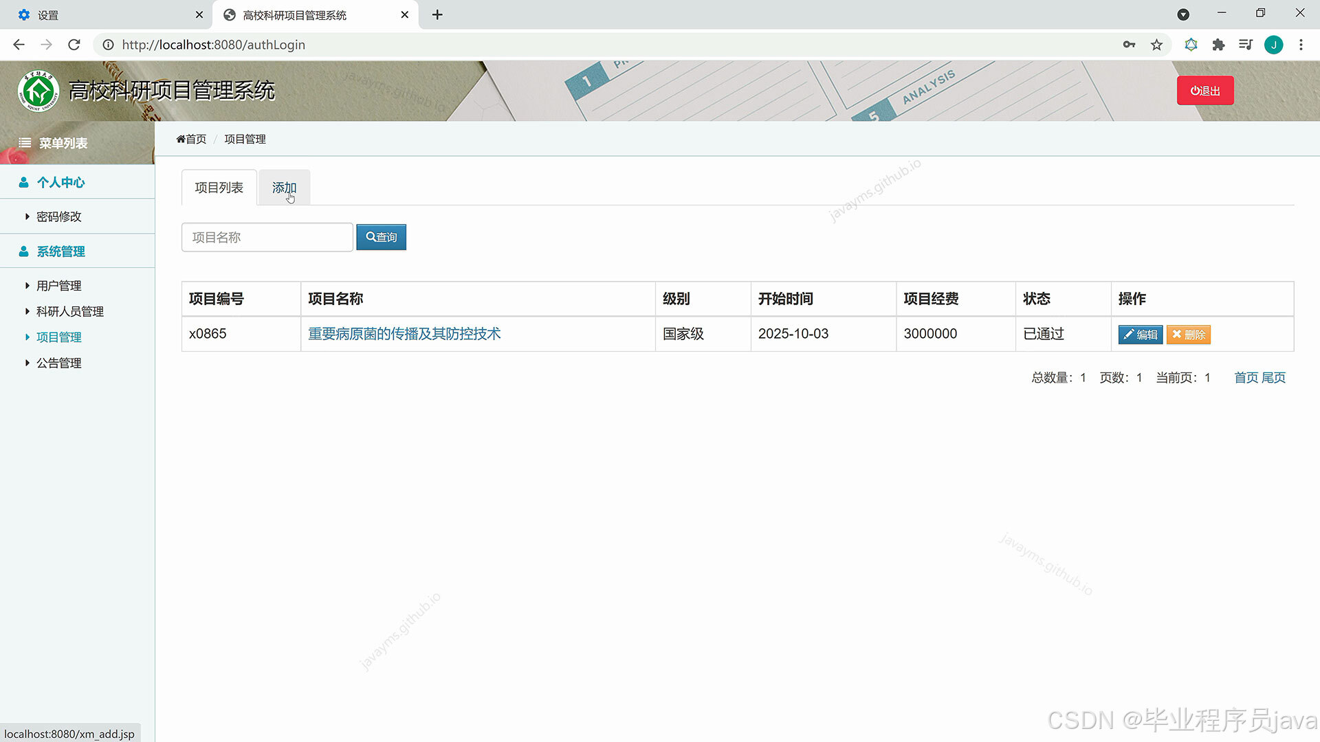Click the 总数量: 1 pagination text

[x=1059, y=378]
